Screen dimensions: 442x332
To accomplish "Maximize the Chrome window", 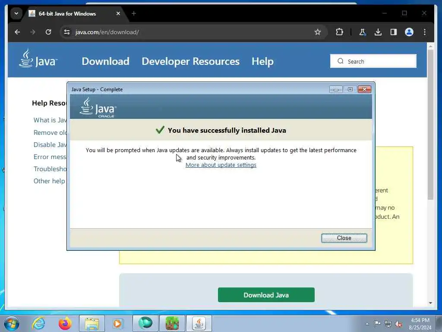I will 404,13.
